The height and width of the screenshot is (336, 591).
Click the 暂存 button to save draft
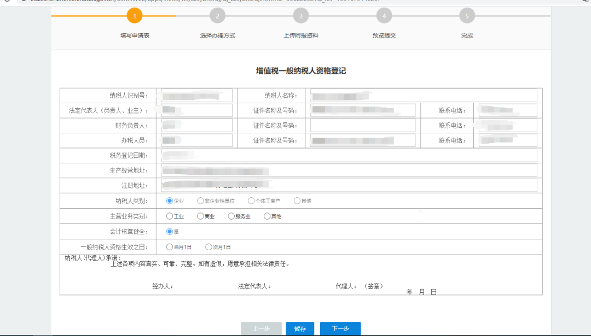pyautogui.click(x=299, y=328)
